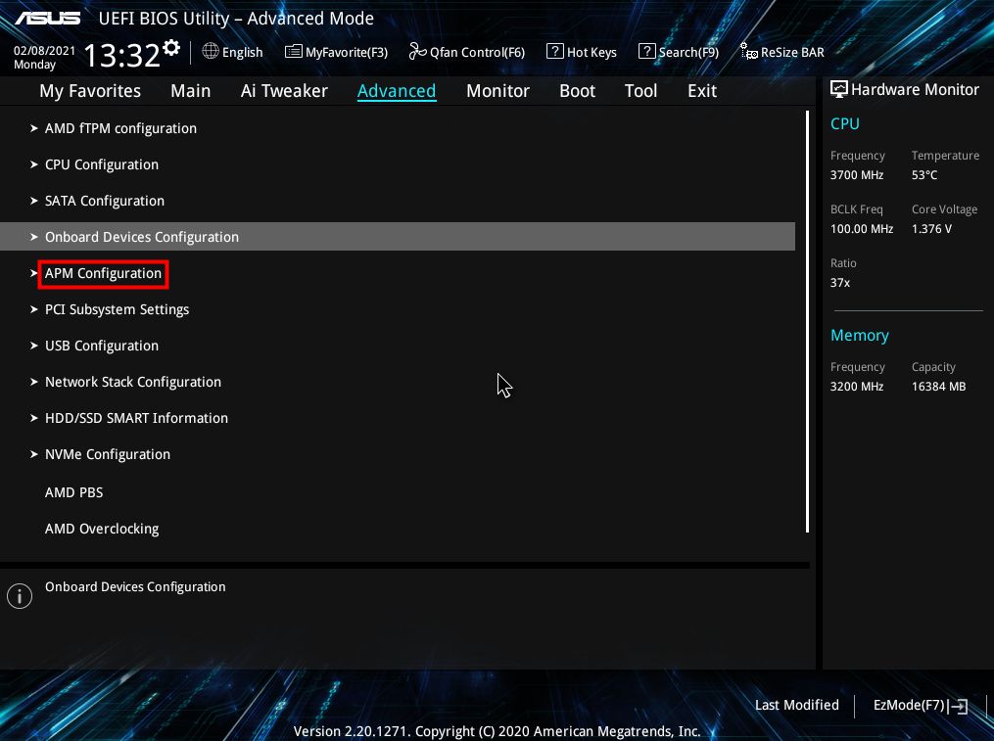Click memory capacity value 16384 MB
This screenshot has height=741, width=994.
point(938,387)
